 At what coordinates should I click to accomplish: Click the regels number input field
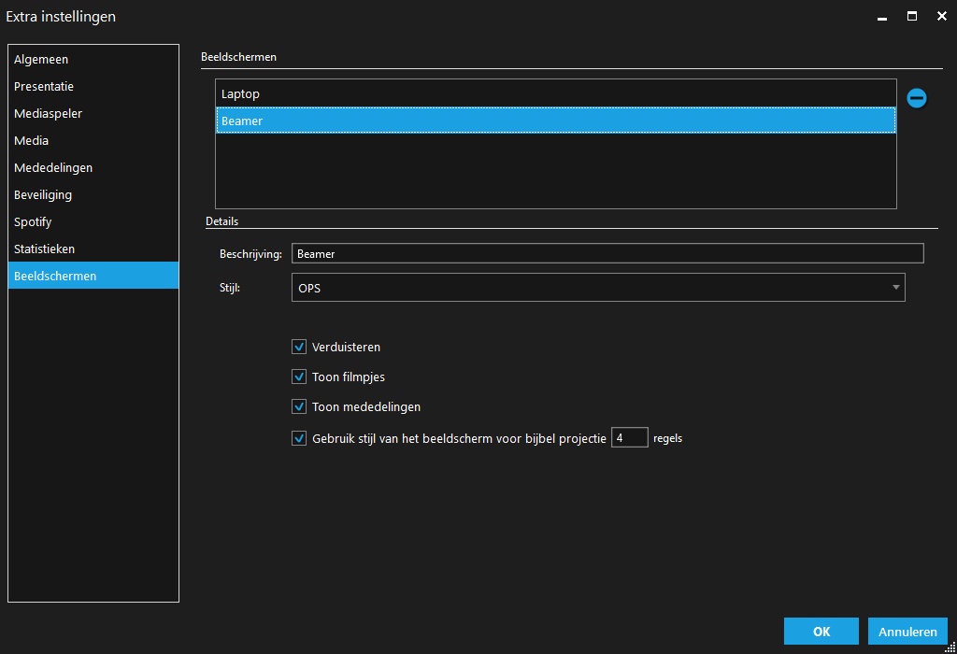tap(629, 437)
